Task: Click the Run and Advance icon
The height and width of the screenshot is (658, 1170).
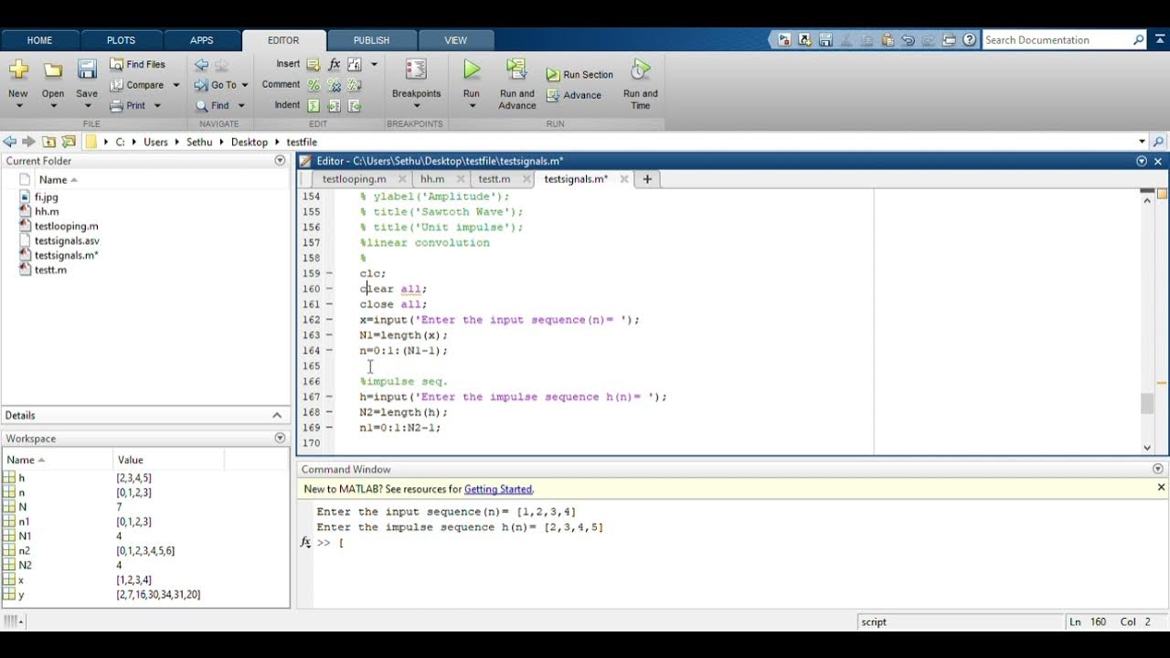Action: 516,70
